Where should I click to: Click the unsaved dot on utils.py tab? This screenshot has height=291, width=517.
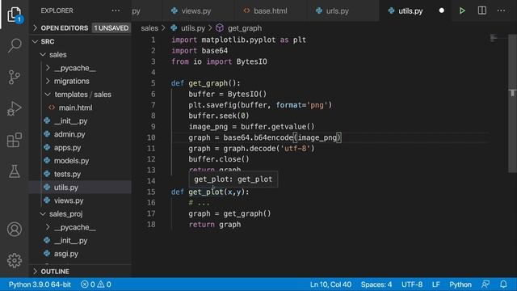(442, 11)
